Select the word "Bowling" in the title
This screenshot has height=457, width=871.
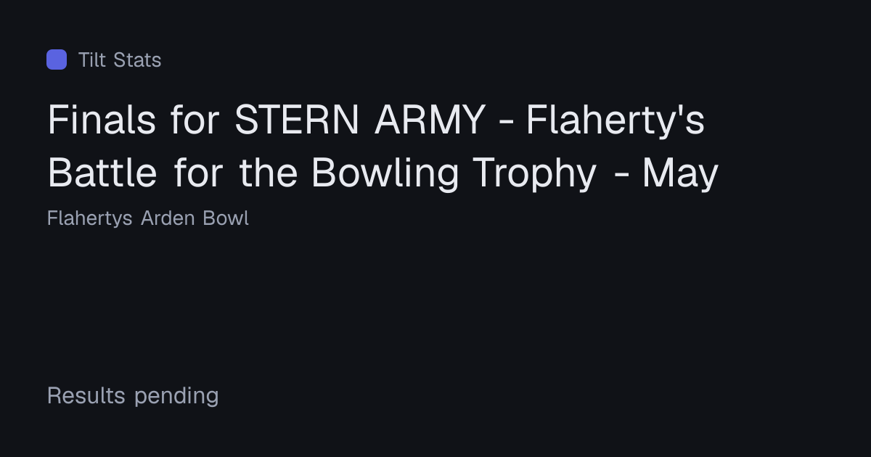point(385,173)
